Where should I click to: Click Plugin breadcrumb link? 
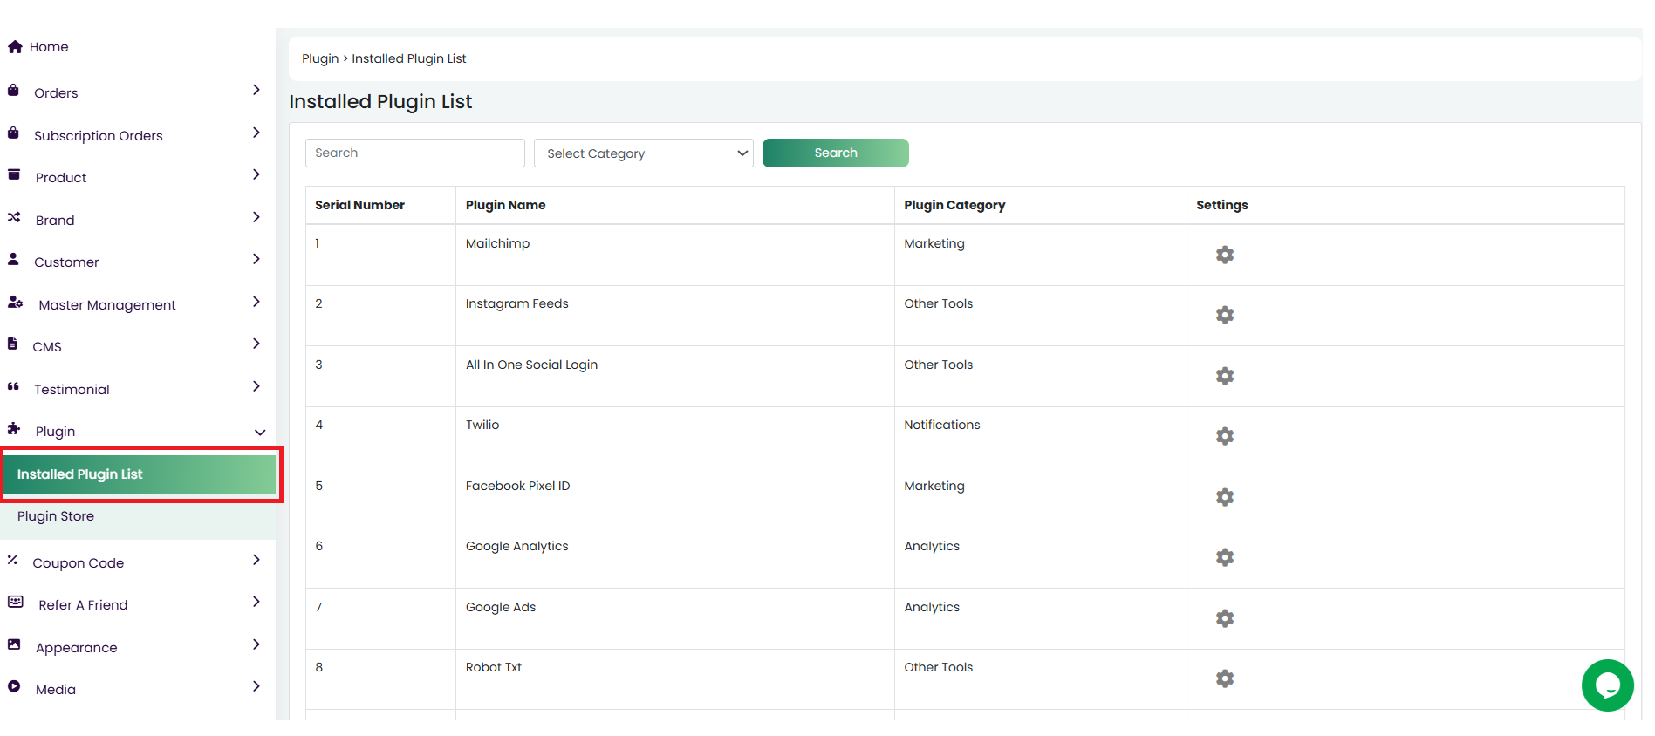[x=319, y=59]
